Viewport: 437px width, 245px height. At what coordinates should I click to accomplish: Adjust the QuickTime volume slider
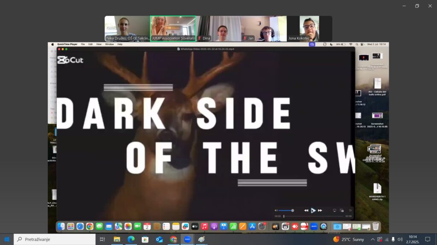(286, 211)
